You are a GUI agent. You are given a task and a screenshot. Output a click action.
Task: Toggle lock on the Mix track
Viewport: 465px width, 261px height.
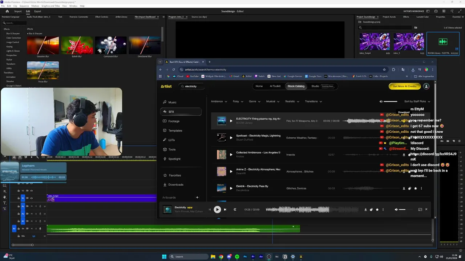tap(19, 236)
